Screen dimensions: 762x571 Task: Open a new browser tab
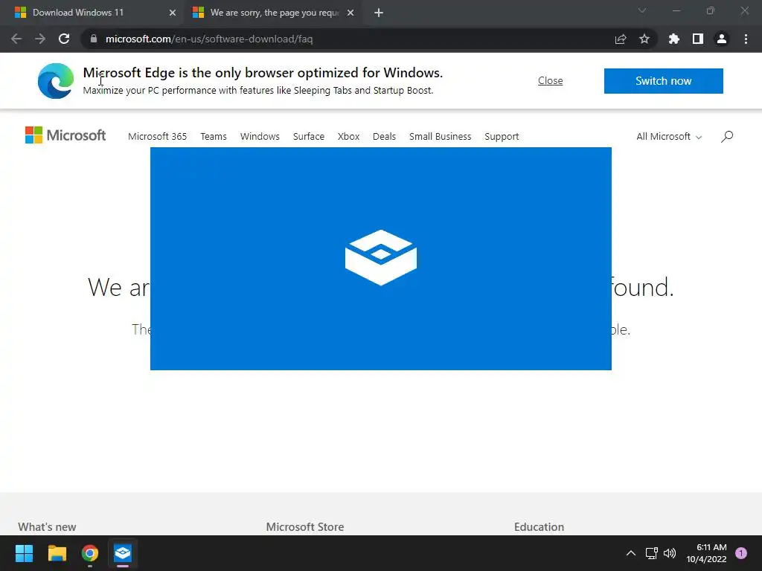click(x=379, y=13)
